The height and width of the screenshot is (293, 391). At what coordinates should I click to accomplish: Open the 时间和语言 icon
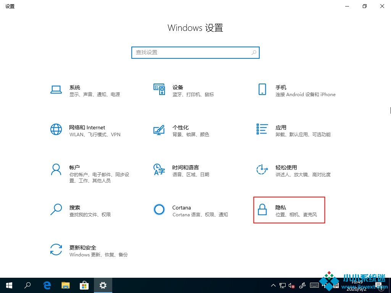point(159,169)
